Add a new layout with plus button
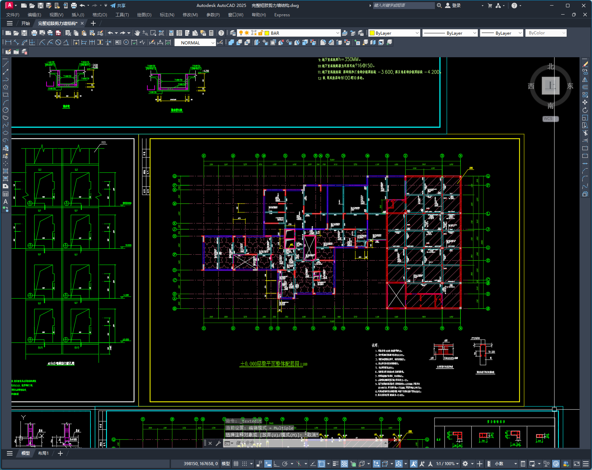 60,453
